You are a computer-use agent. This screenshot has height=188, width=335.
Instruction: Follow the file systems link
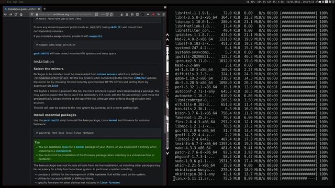pyautogui.click(x=98, y=174)
